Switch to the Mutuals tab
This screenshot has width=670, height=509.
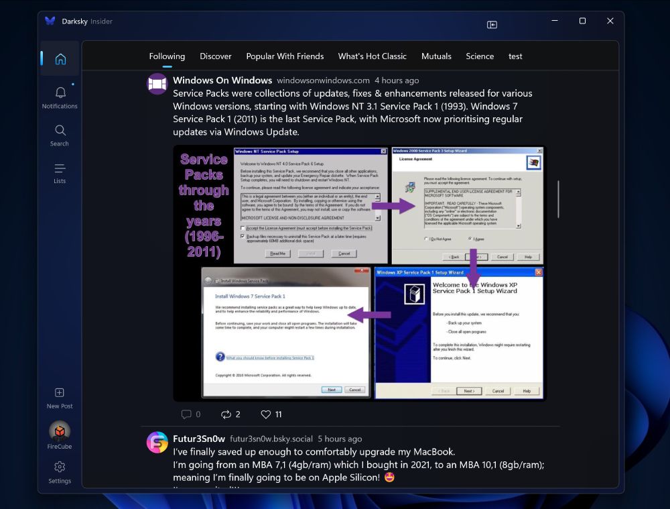[436, 56]
